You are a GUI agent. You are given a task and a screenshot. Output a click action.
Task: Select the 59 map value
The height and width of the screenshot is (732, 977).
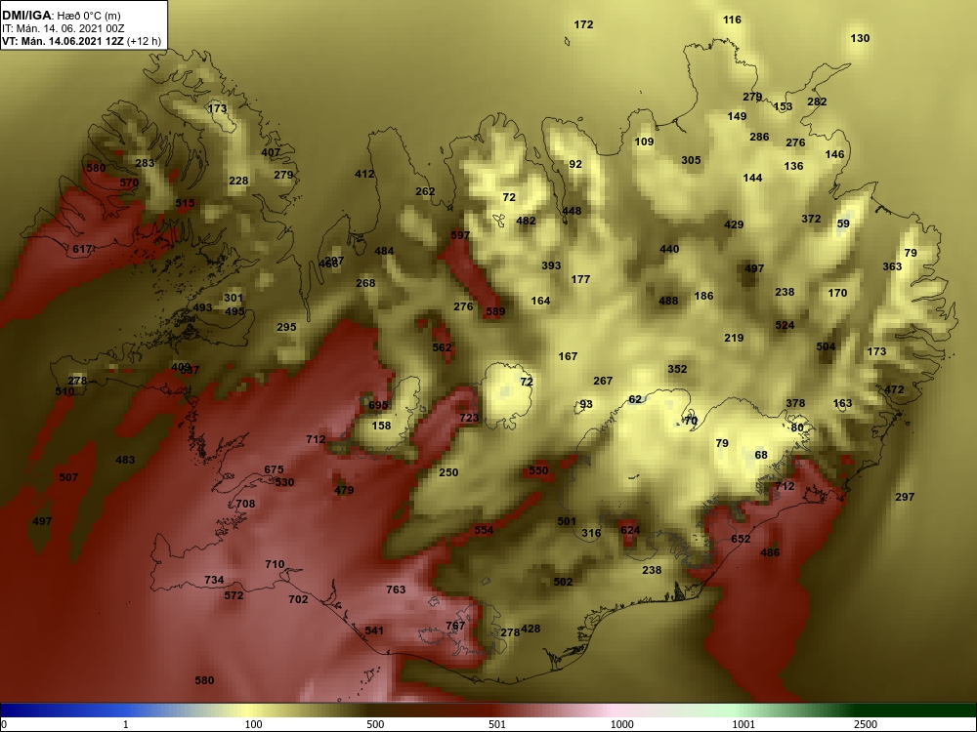click(x=843, y=224)
